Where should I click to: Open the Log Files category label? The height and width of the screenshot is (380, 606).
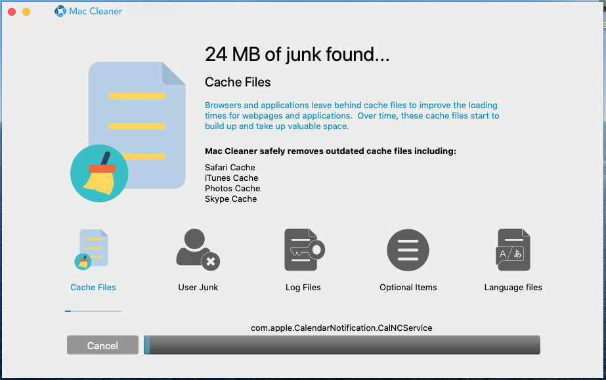click(303, 288)
